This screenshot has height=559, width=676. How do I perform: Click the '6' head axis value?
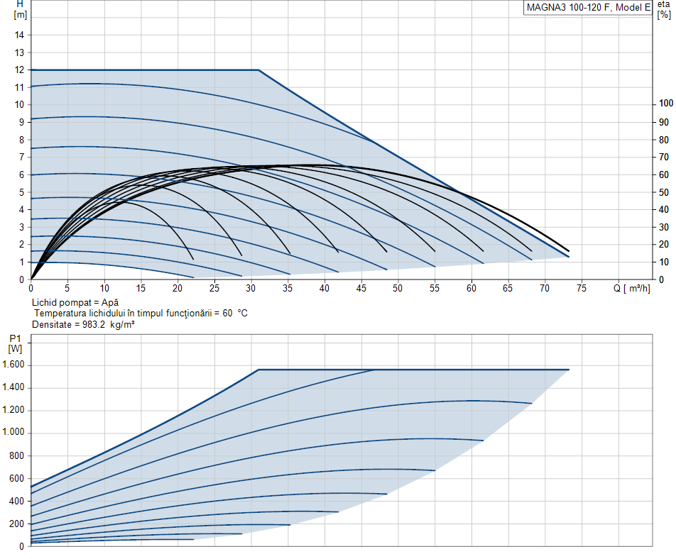pos(21,175)
